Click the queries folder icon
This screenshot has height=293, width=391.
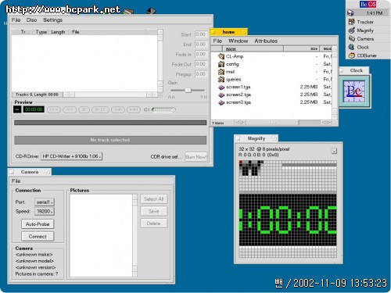click(x=221, y=79)
